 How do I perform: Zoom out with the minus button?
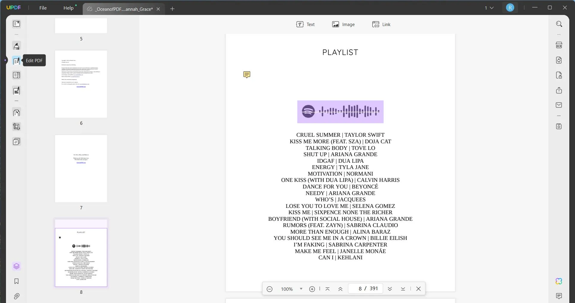[269, 289]
